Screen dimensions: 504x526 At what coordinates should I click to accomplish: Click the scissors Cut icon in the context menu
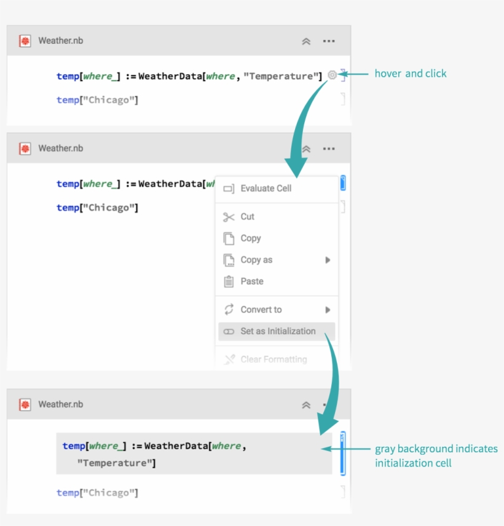pos(229,217)
